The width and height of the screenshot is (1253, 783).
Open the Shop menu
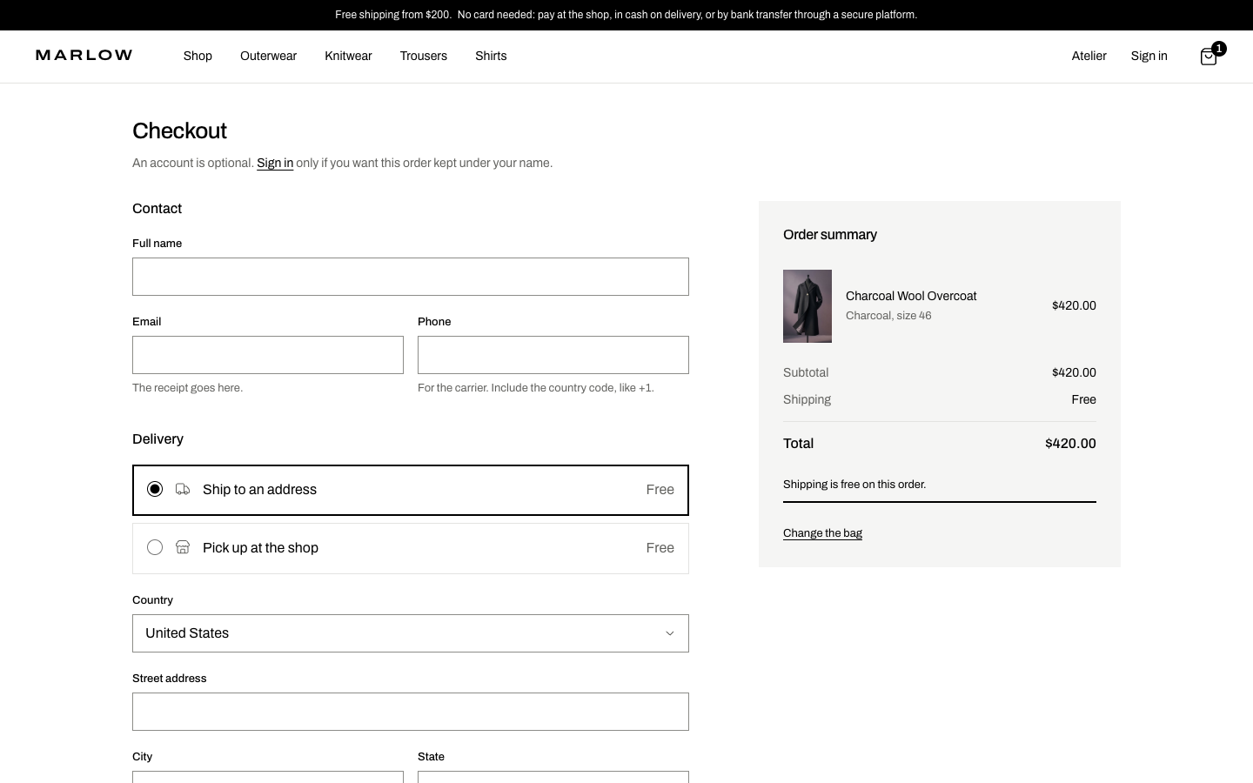(x=198, y=56)
